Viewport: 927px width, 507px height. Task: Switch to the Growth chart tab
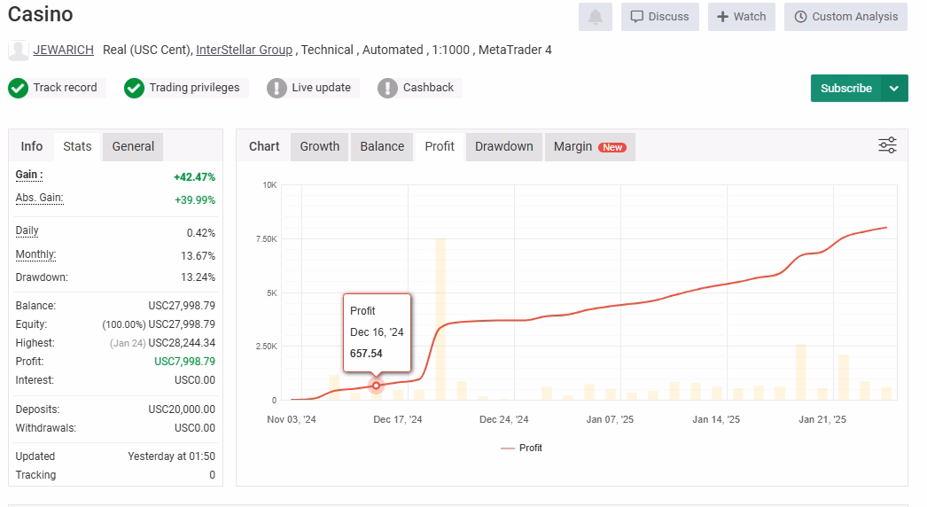pos(319,146)
